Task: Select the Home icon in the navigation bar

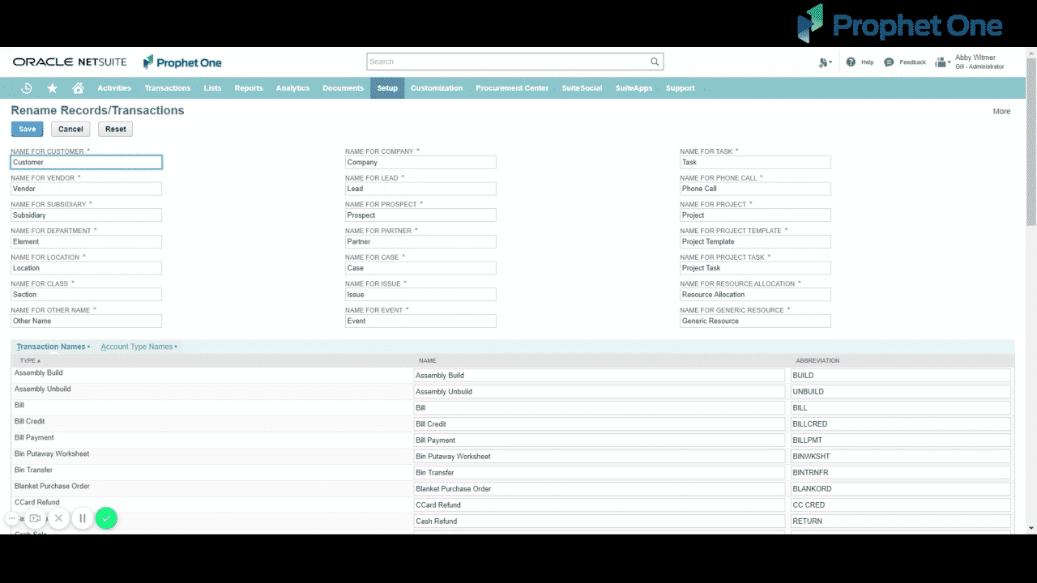Action: (76, 87)
